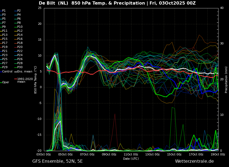Click the '03Oct 00z' date label
The width and height of the screenshot is (229, 167).
tap(44, 154)
